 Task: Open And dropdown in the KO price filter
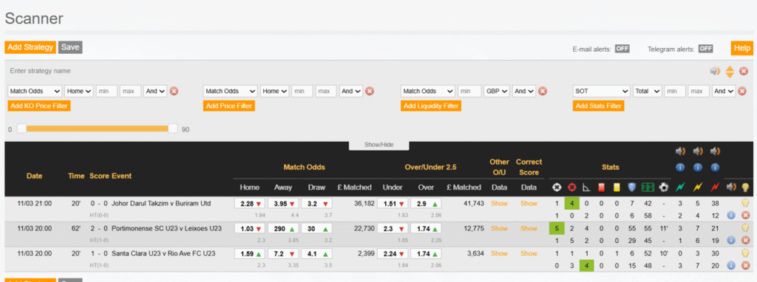[x=155, y=91]
